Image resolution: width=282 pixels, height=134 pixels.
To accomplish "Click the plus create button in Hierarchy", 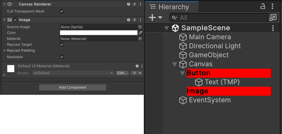I will point(152,17).
